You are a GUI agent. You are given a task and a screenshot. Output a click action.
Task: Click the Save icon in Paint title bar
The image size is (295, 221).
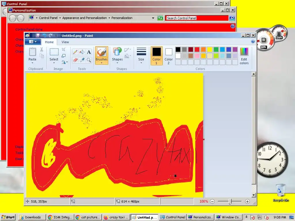(38, 35)
